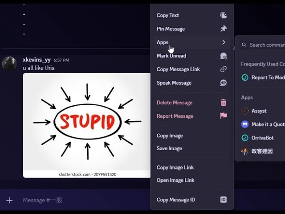
Task: Open the STUPID image attachment
Action: tap(87, 125)
